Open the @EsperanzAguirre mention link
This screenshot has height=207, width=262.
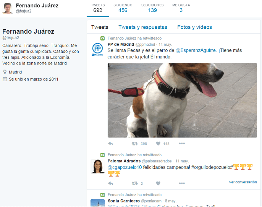(x=196, y=50)
